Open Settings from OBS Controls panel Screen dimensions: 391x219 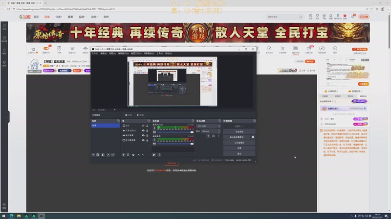(x=239, y=148)
